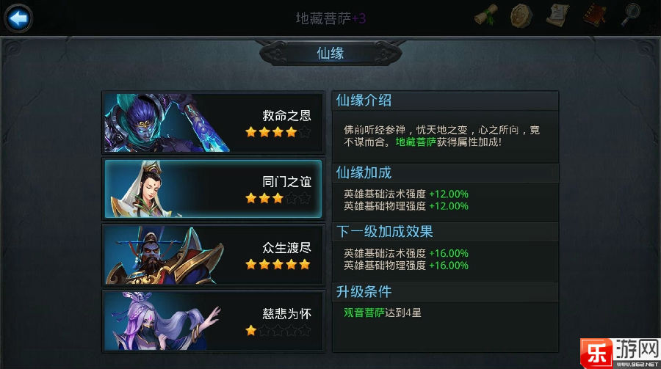Click the five stars under 众生渡尽
The height and width of the screenshot is (369, 661).
coord(278,265)
